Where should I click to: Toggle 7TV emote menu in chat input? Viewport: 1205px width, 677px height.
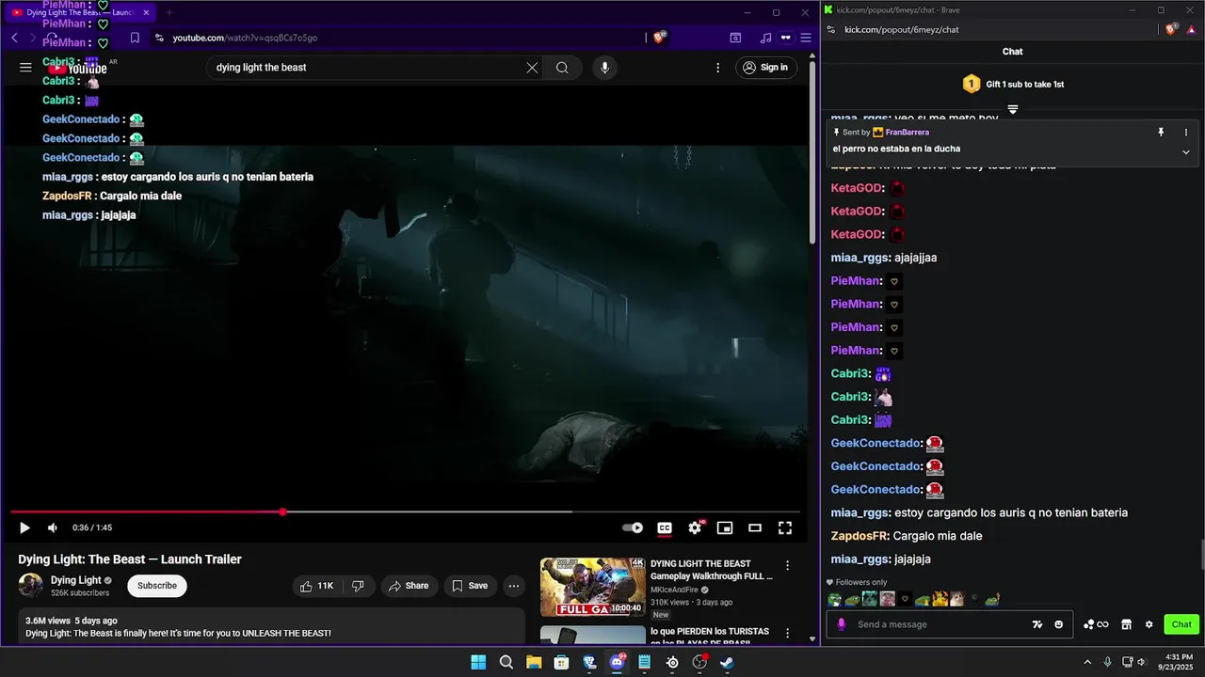[x=1037, y=624]
